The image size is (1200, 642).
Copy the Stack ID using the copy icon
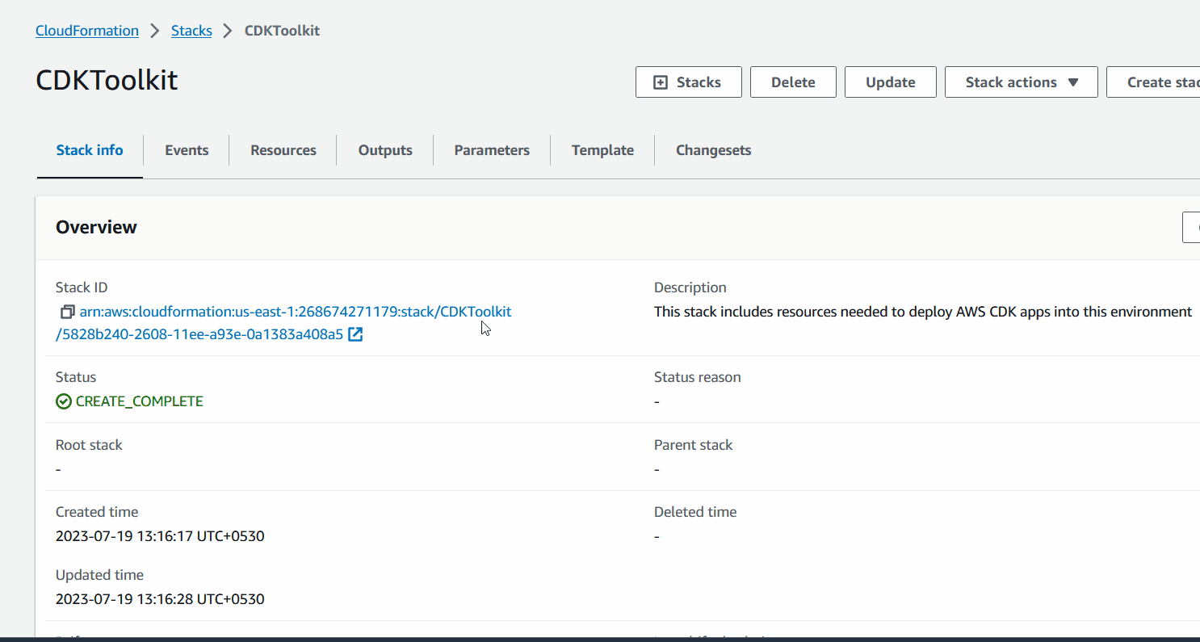click(65, 311)
